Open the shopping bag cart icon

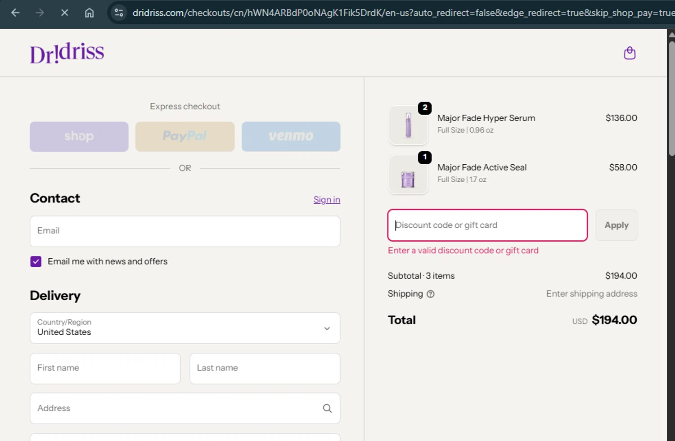(630, 53)
